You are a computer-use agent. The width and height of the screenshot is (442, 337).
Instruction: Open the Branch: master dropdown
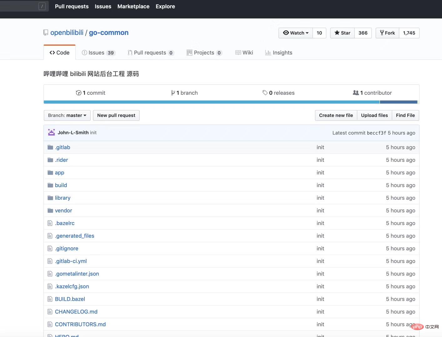(67, 115)
